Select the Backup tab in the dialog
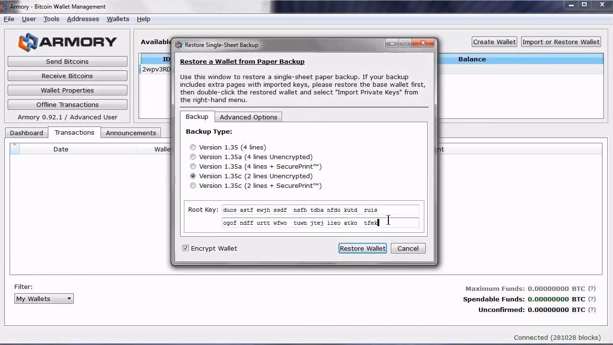613x345 pixels. pyautogui.click(x=197, y=116)
